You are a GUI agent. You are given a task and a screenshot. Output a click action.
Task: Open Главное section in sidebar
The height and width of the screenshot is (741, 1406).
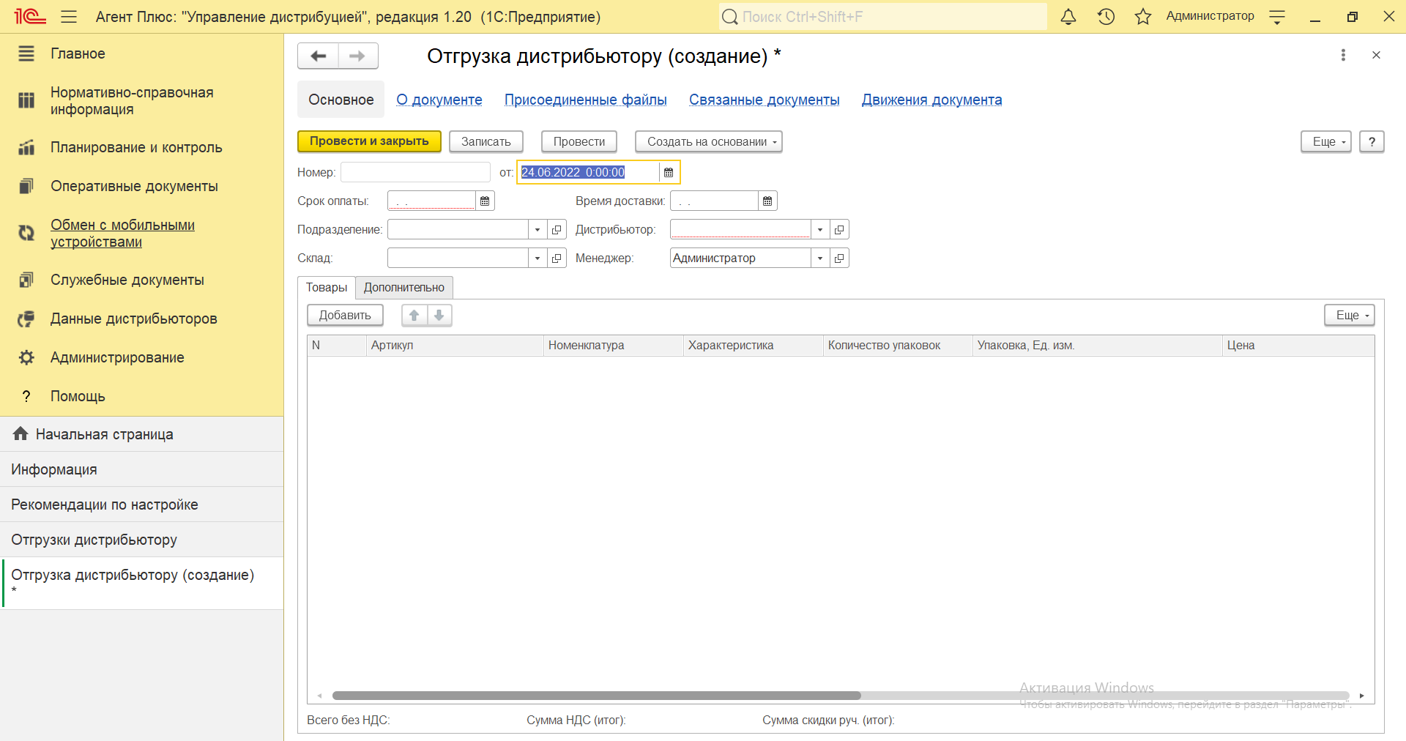tap(142, 53)
